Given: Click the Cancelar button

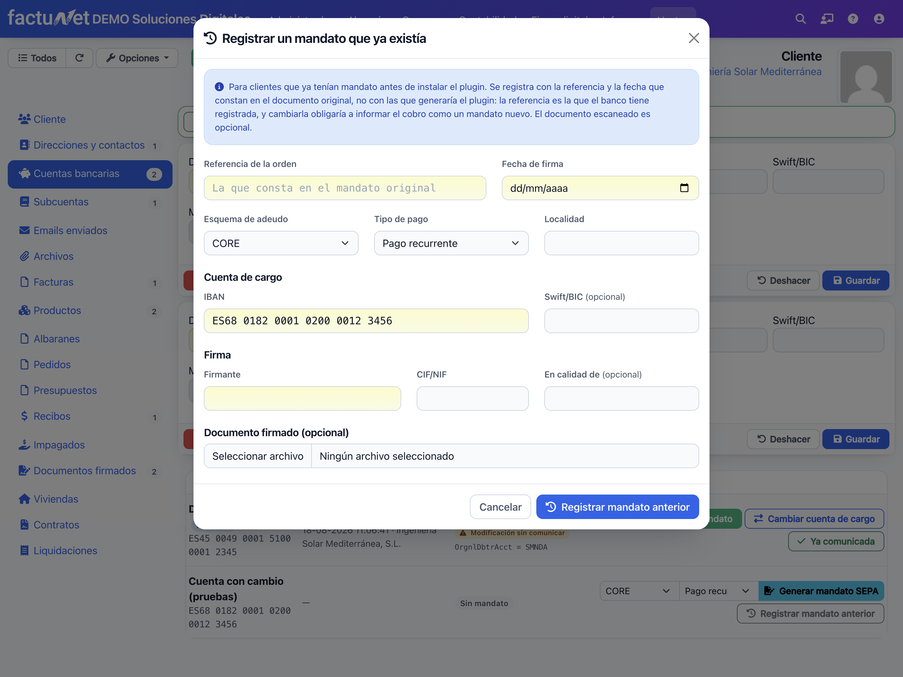Looking at the screenshot, I should 500,507.
